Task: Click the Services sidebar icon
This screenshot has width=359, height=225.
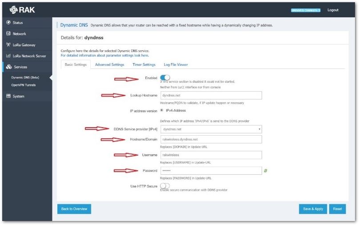Action: tap(9, 67)
